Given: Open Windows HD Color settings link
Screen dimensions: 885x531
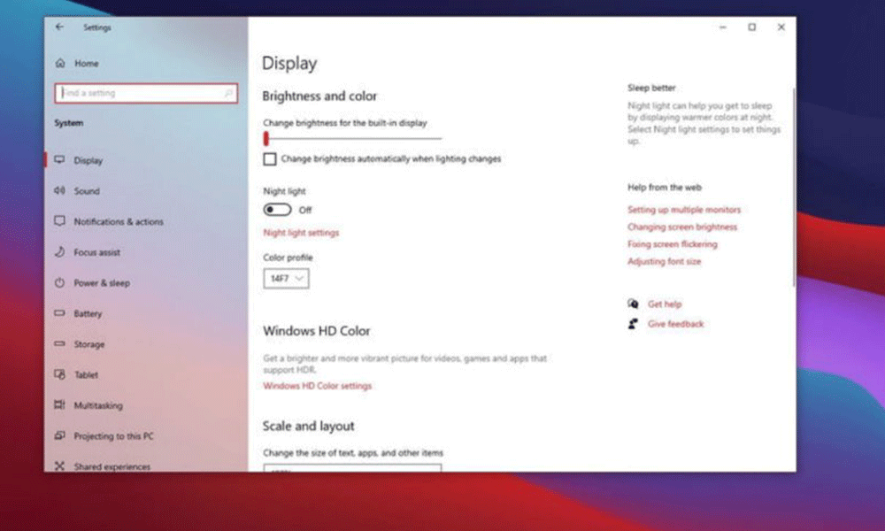Looking at the screenshot, I should coord(317,386).
